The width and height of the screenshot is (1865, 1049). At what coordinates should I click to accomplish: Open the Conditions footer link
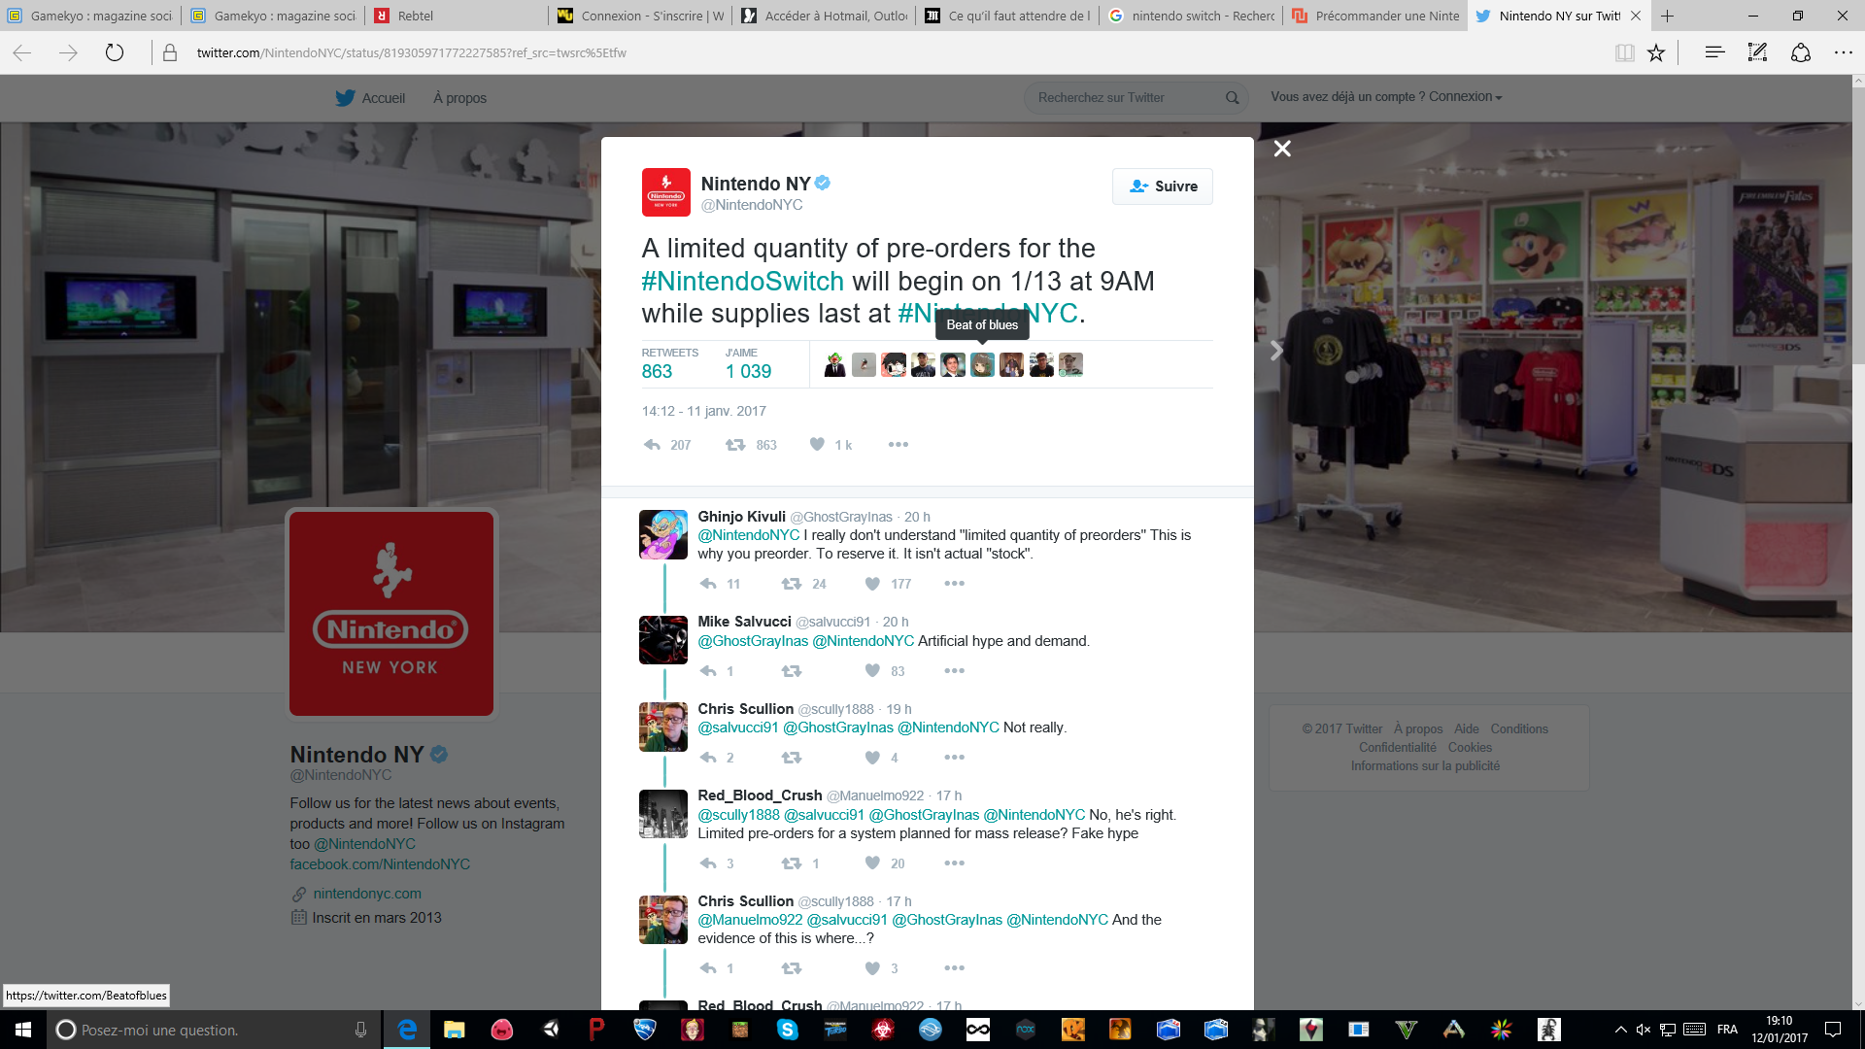click(1519, 729)
